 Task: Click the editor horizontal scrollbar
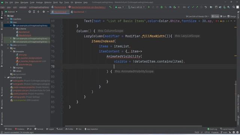click(133, 126)
